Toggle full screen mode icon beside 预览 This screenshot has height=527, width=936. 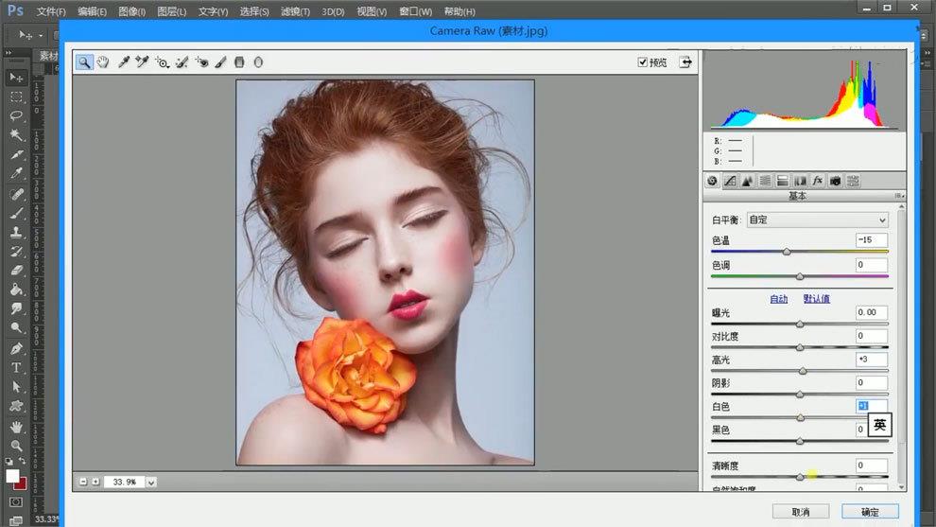pos(685,62)
